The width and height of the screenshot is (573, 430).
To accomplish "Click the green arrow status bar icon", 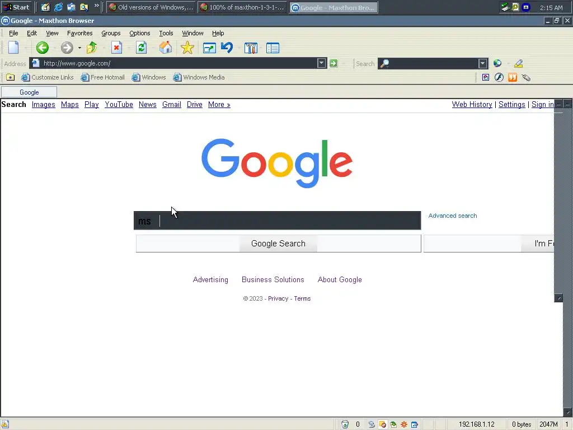I will click(x=393, y=424).
